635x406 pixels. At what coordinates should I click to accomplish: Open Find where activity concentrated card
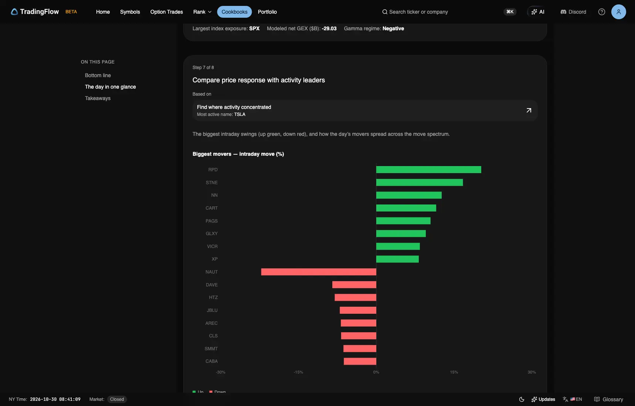pyautogui.click(x=365, y=110)
